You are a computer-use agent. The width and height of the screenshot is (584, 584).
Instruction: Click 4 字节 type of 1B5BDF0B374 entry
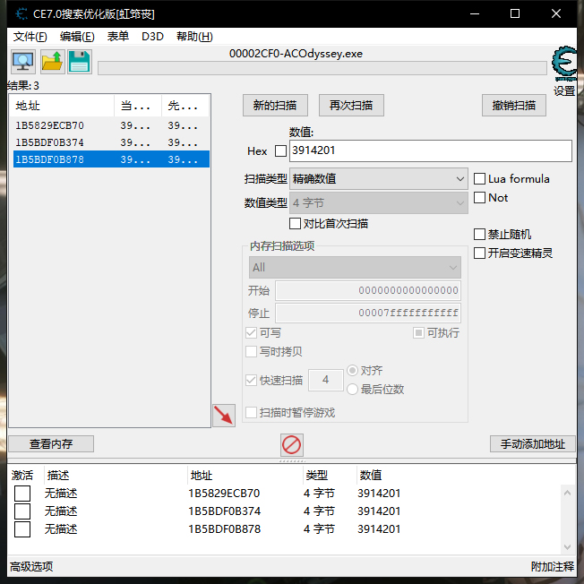(x=319, y=511)
